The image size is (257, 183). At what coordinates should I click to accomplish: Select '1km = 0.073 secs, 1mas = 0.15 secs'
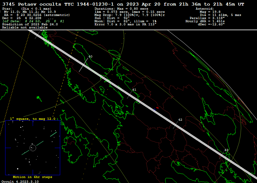130,12
